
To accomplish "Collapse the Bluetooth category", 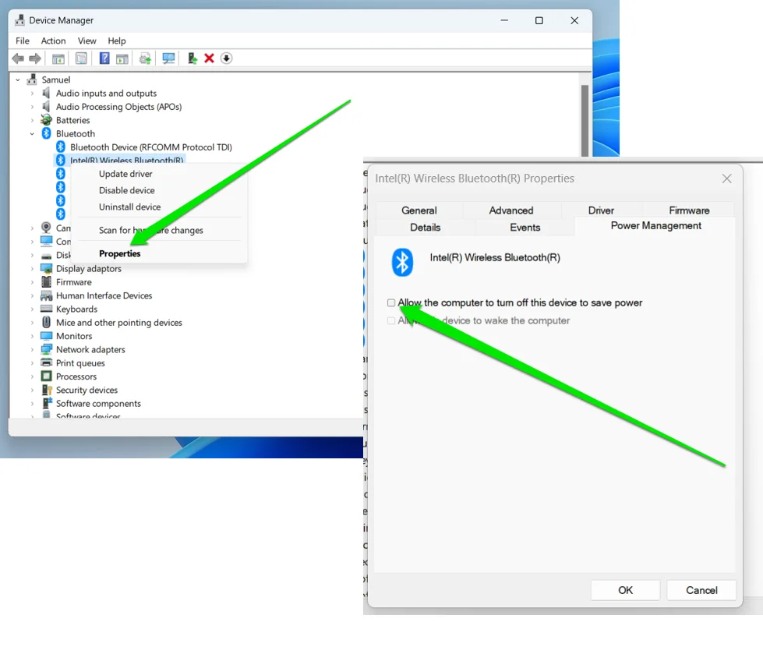I will click(x=32, y=133).
